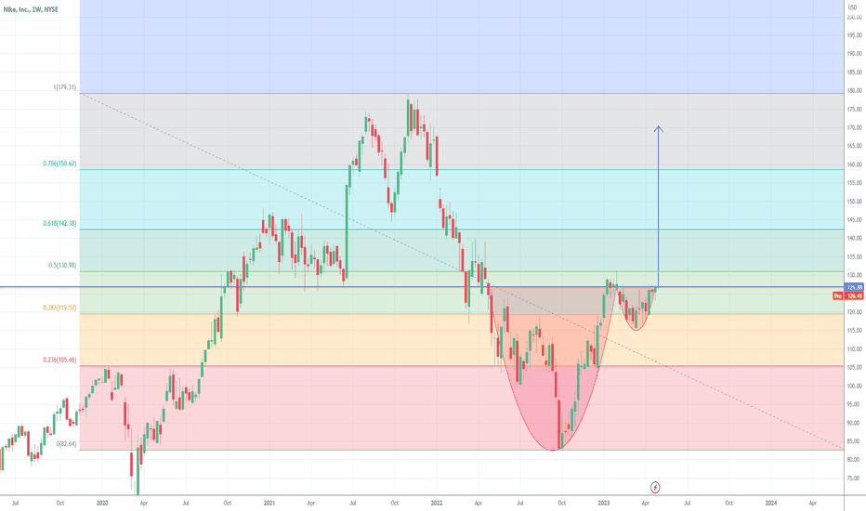Click the 115.00 price axis label

[x=854, y=331]
